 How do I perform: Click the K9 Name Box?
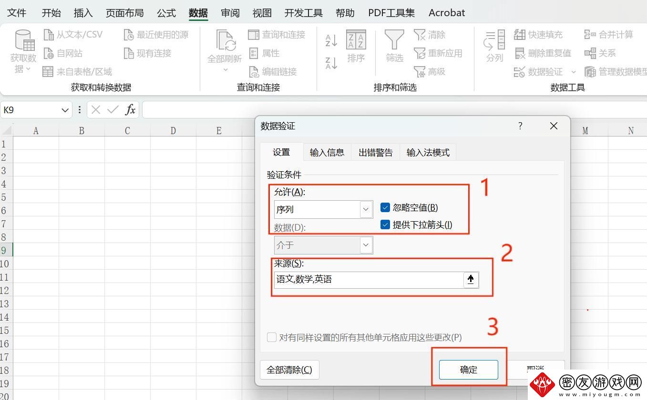click(x=30, y=110)
